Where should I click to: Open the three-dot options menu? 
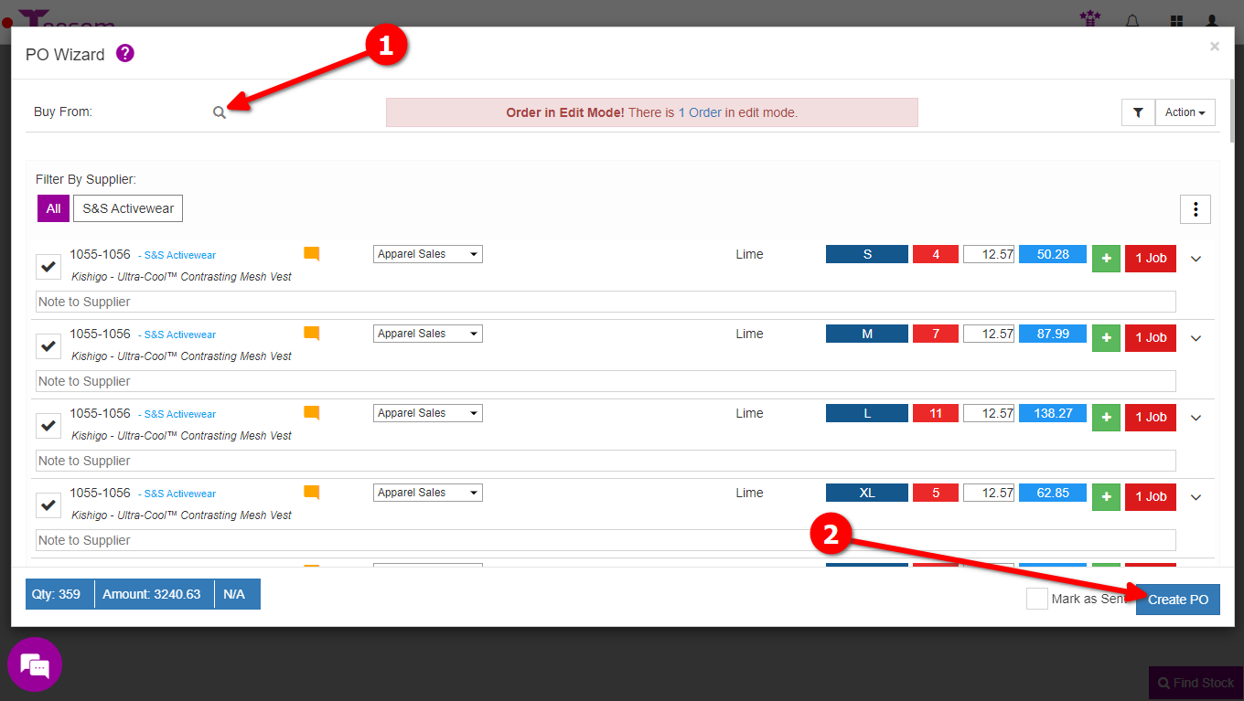pyautogui.click(x=1195, y=208)
